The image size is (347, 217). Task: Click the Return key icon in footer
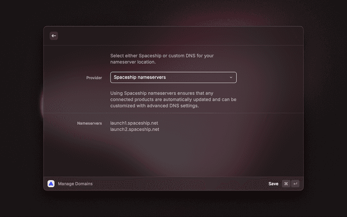(x=295, y=184)
